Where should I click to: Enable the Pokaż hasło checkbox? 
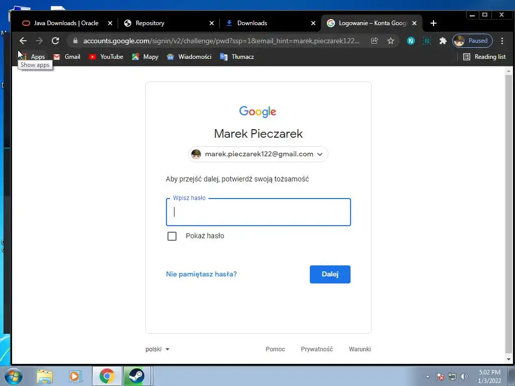pyautogui.click(x=172, y=236)
